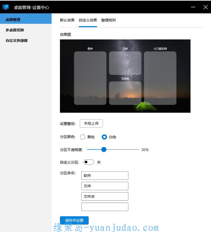The image size is (211, 232).
Task: Close the settings center window
Action: [x=206, y=7]
